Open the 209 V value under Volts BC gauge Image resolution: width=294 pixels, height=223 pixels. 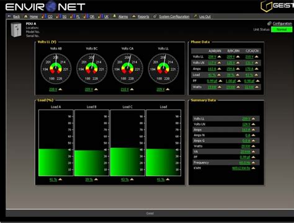coord(89,89)
